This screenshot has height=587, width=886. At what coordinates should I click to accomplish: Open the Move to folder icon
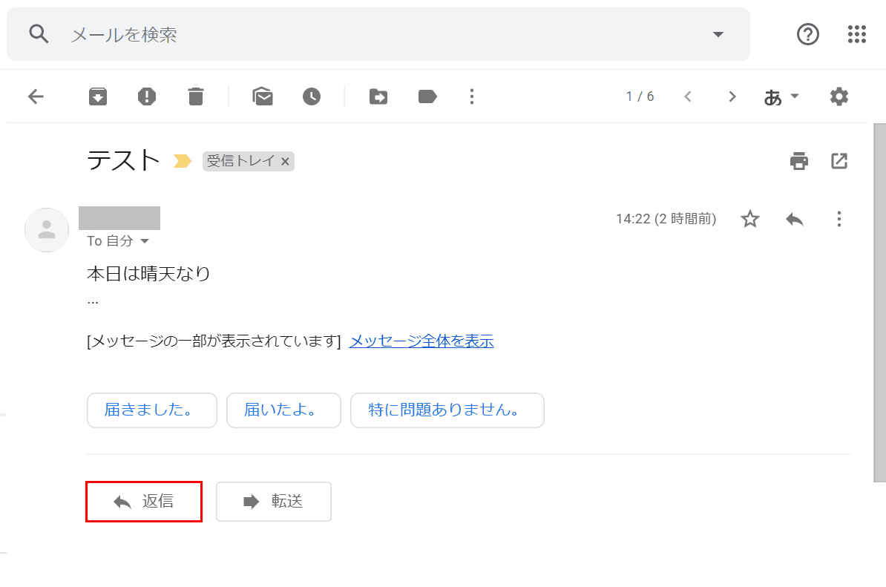coord(378,96)
